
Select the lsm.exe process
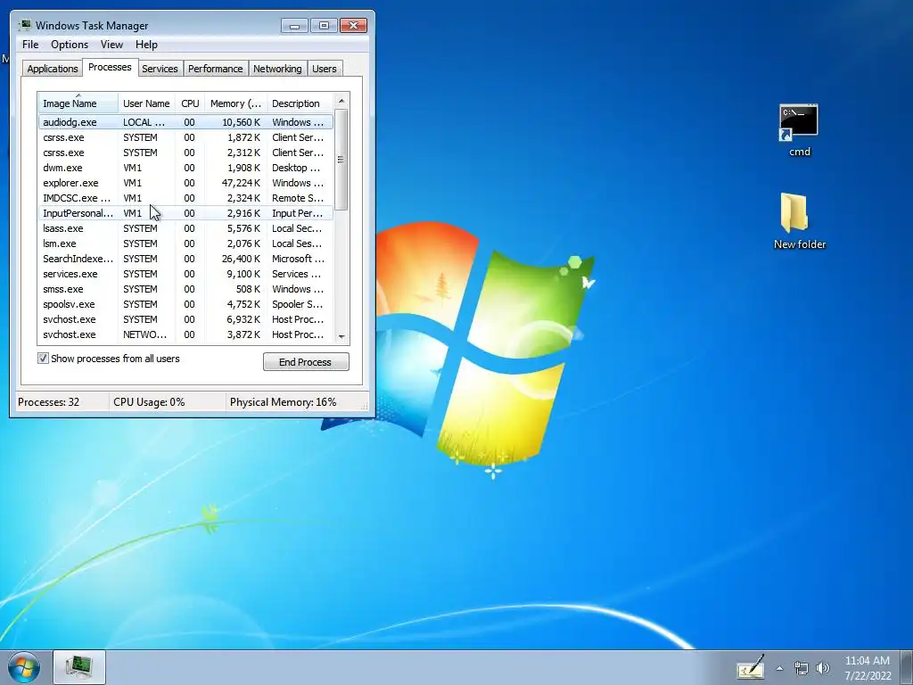185,243
